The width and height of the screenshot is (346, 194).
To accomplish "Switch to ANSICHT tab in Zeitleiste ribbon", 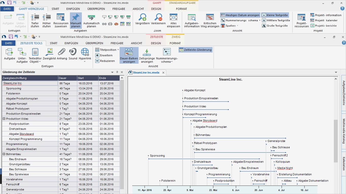I will point(137,43).
